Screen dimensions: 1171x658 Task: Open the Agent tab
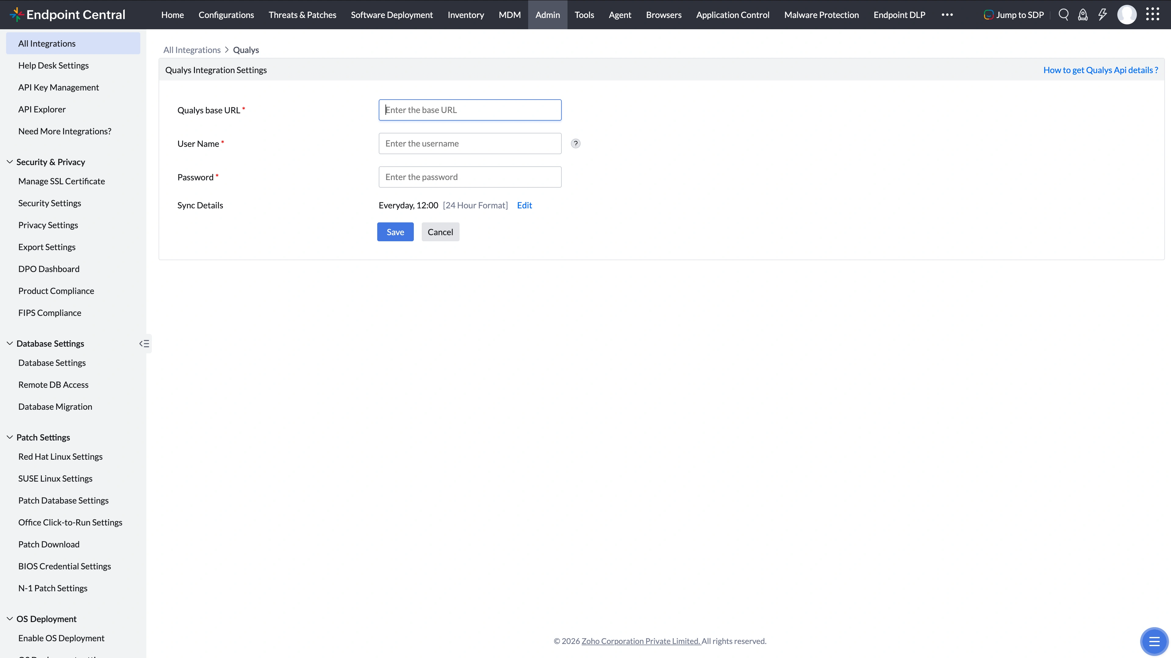tap(620, 15)
